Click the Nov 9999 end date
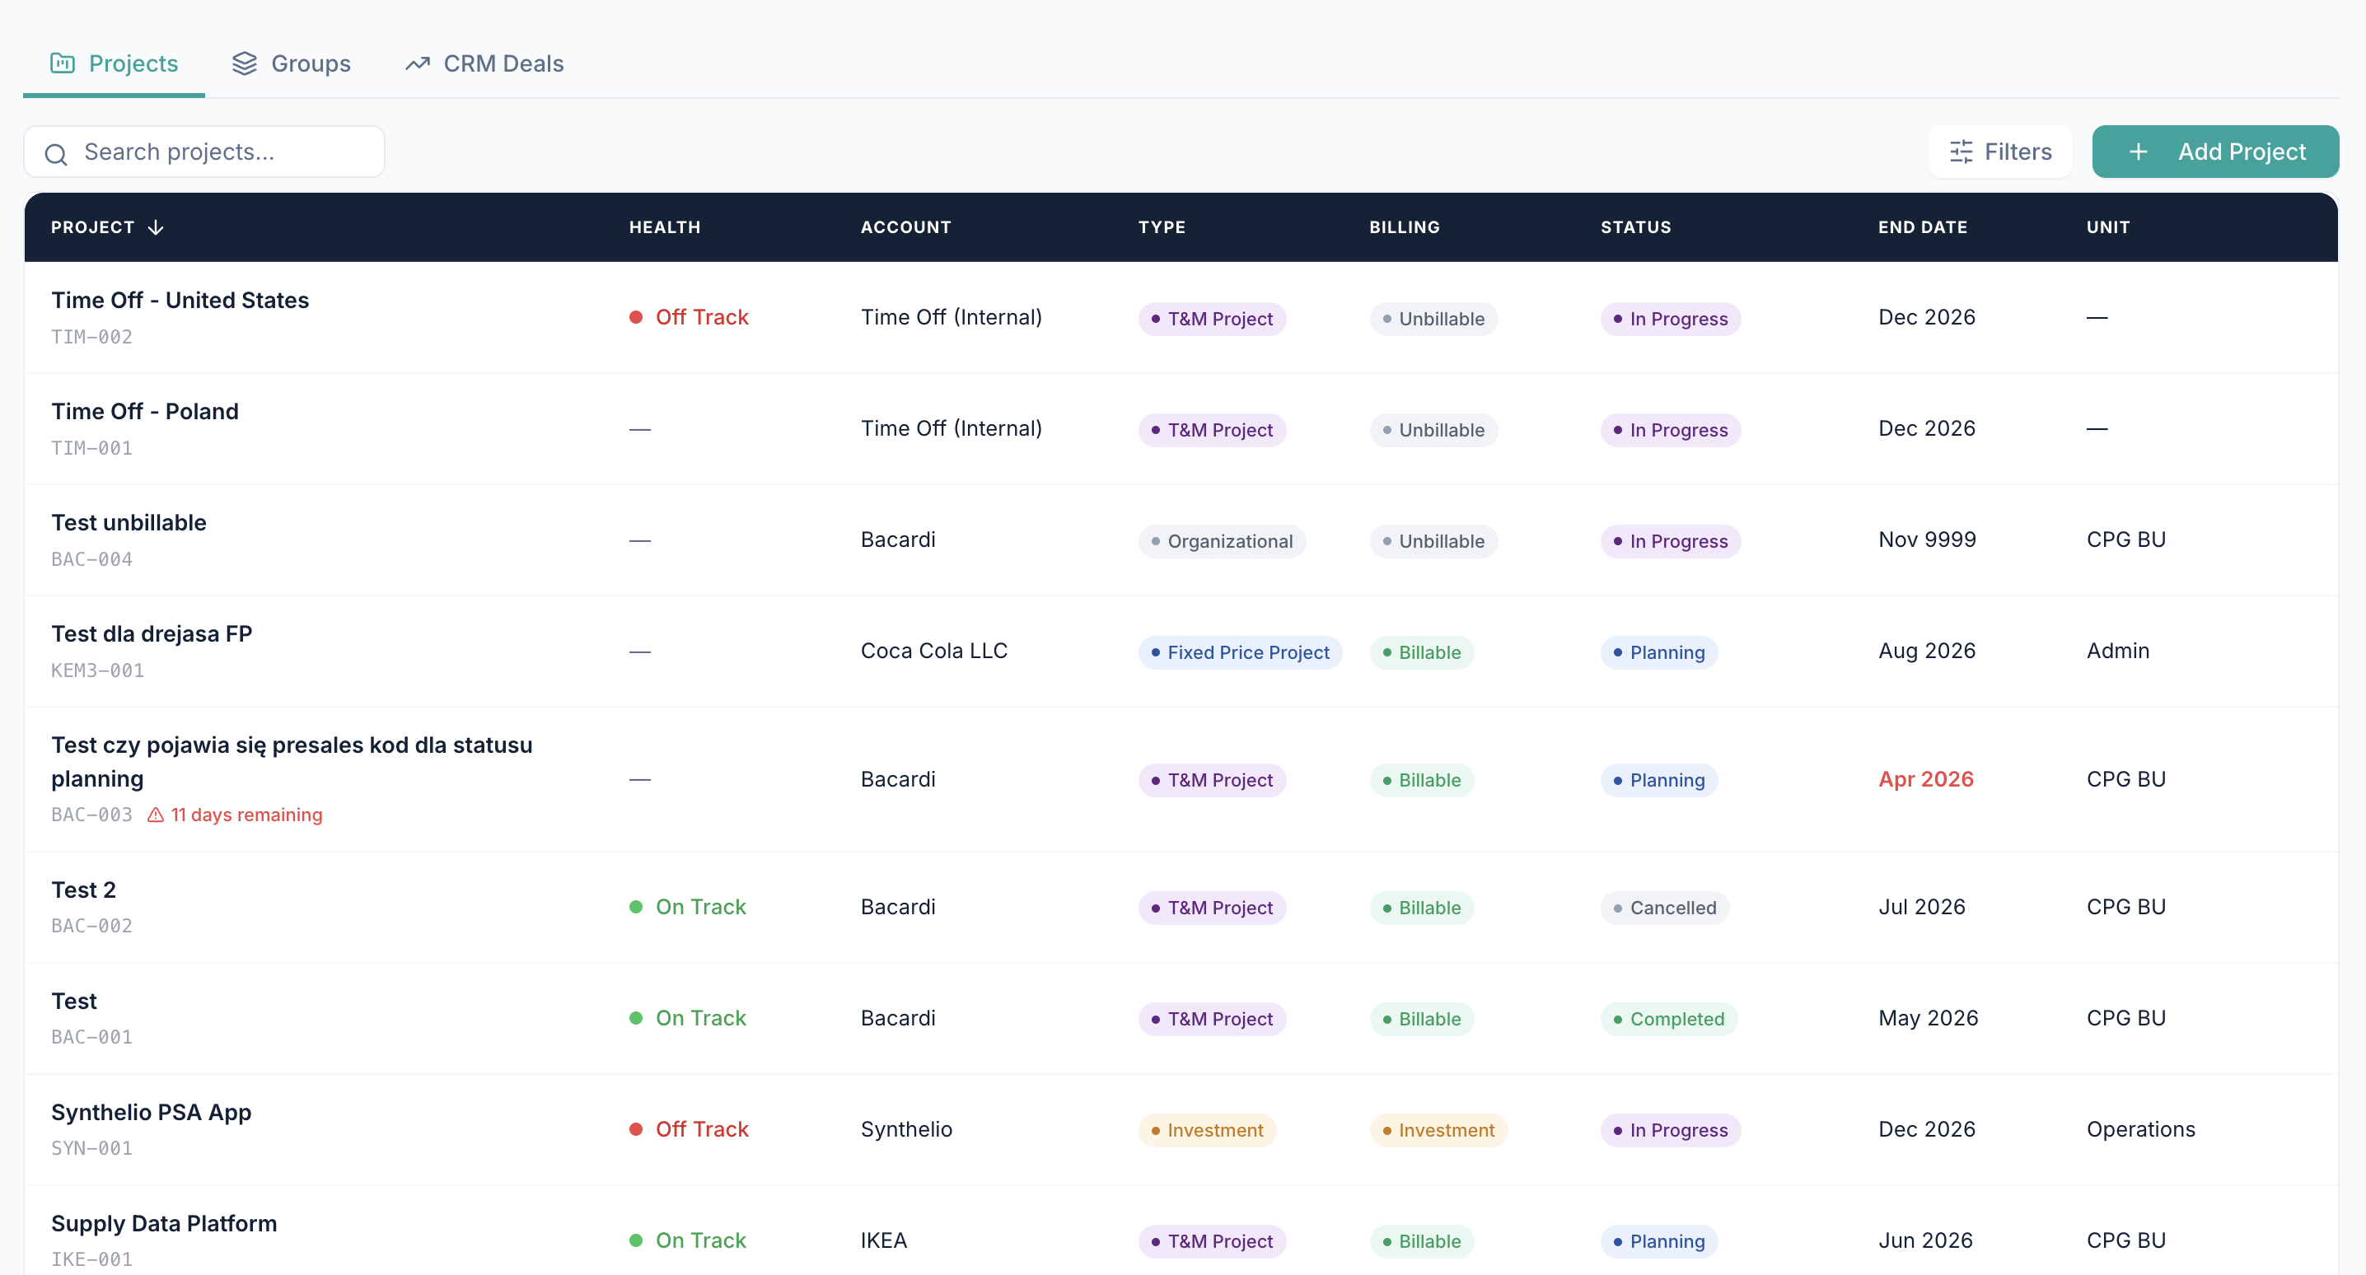 1927,539
